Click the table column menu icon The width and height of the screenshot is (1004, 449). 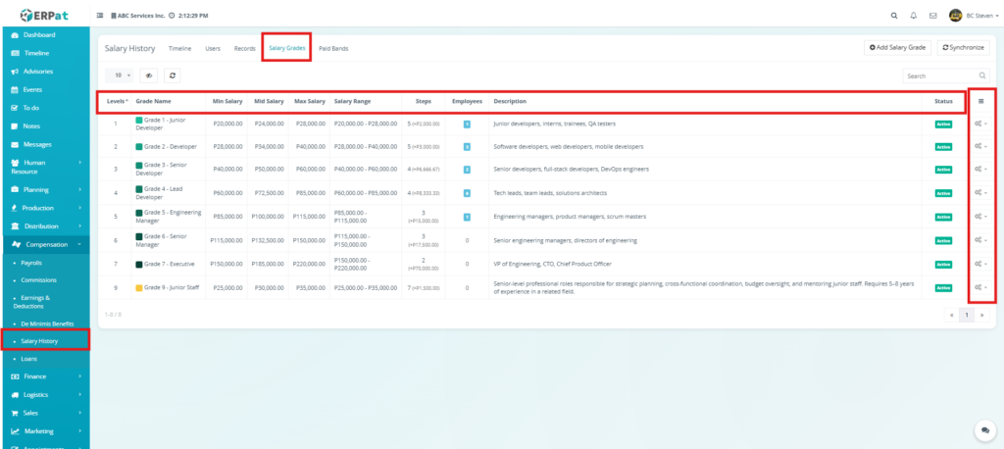(981, 101)
